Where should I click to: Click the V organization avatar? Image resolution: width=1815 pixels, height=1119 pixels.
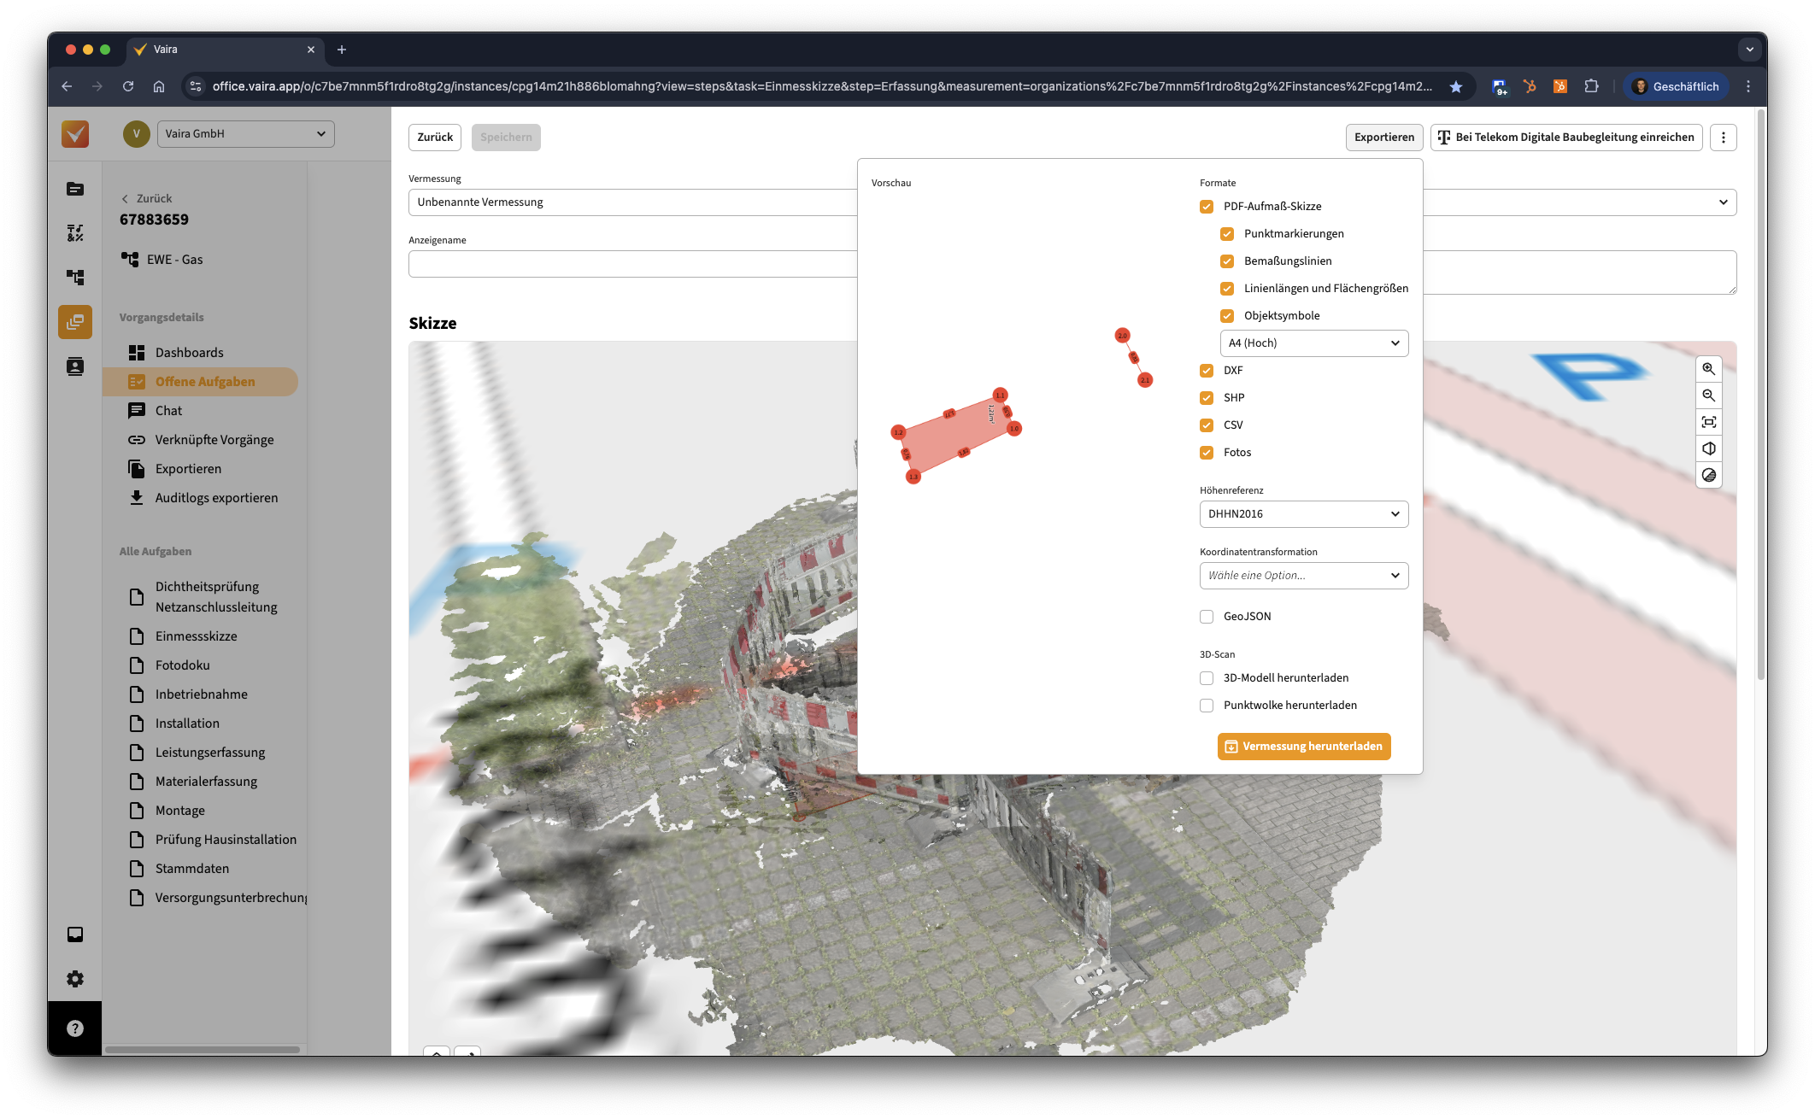pos(136,134)
